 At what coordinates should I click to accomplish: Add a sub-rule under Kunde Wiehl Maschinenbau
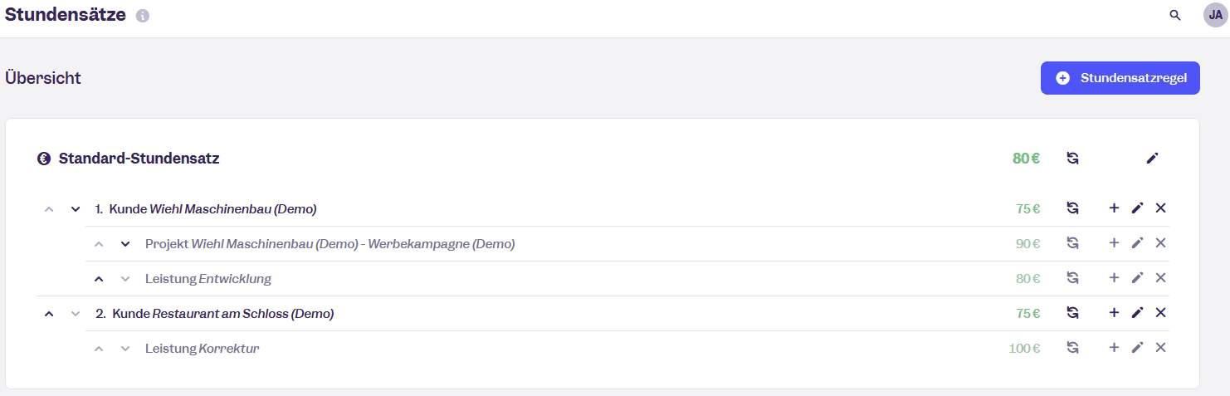click(1114, 208)
